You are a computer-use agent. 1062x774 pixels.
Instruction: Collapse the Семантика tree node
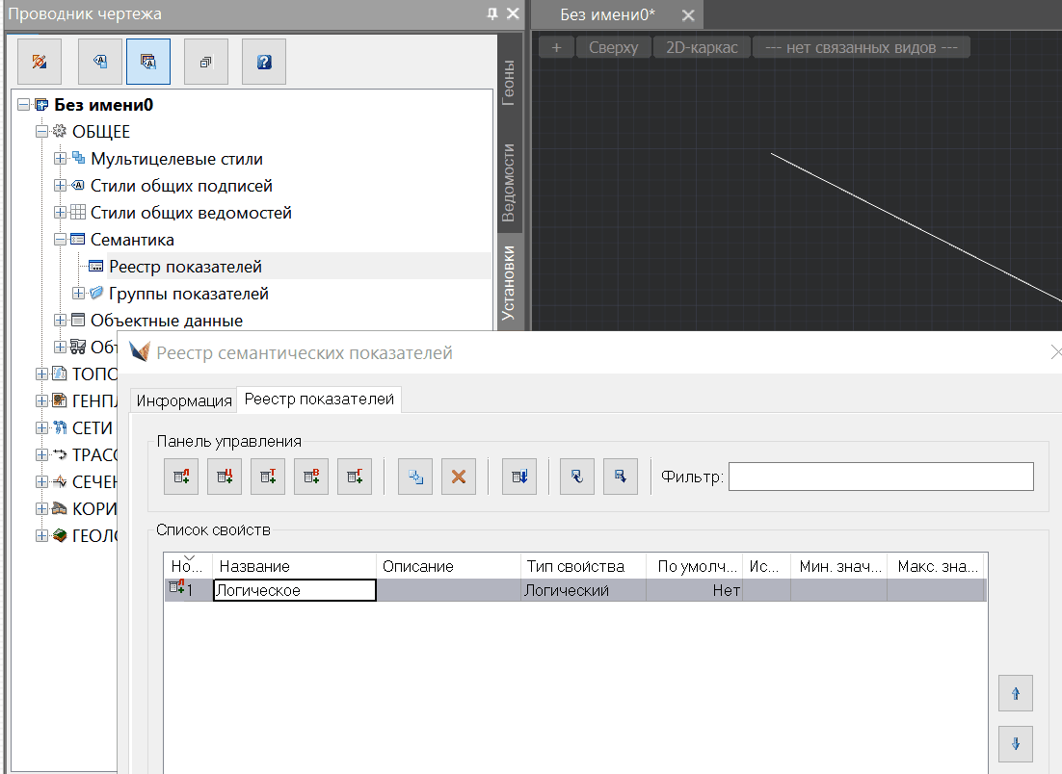(x=61, y=240)
